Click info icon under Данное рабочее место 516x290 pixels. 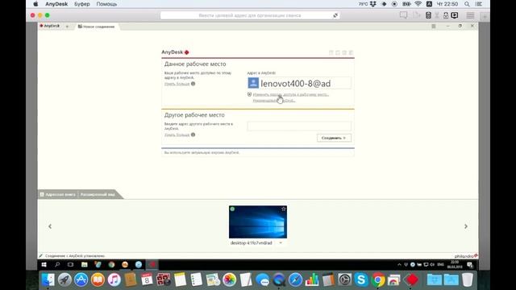click(193, 84)
